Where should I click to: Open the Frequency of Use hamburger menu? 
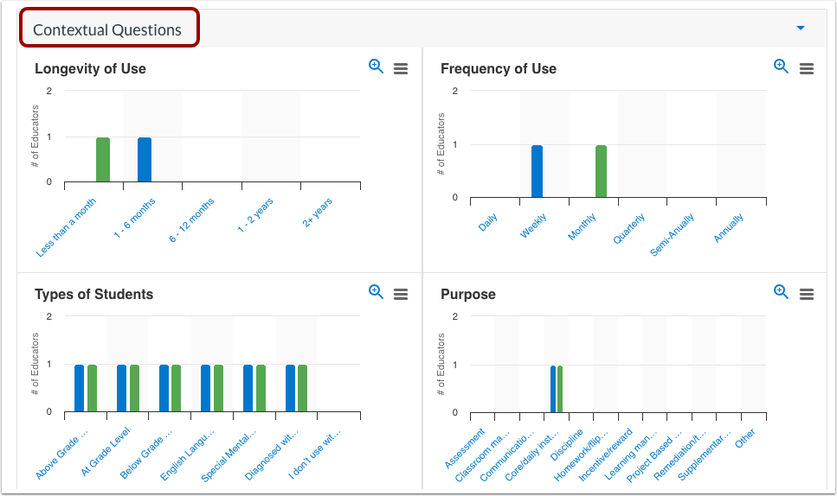click(807, 69)
